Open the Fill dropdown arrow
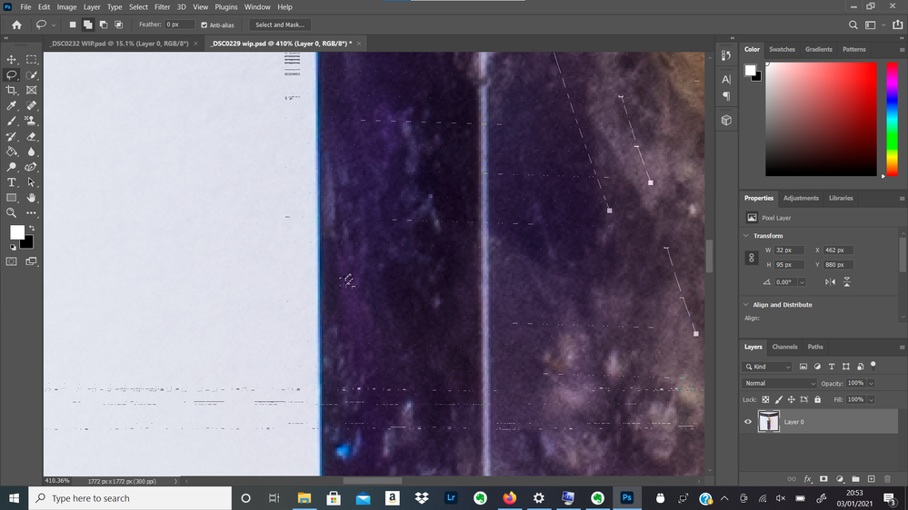Image resolution: width=908 pixels, height=510 pixels. pyautogui.click(x=871, y=399)
